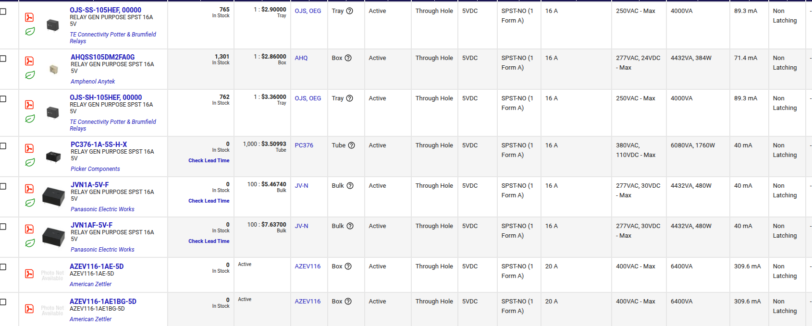Open PDF datasheet for OJS-SH-105HEF
Image resolution: width=812 pixels, height=326 pixels.
[x=29, y=105]
